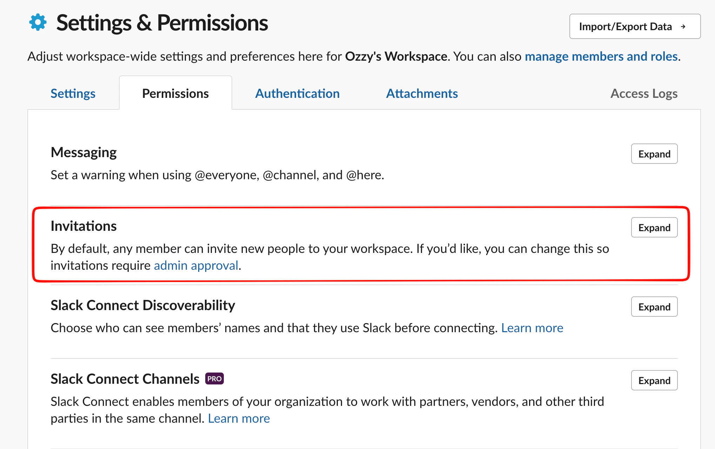Expand the Invitations section
The width and height of the screenshot is (715, 449).
654,228
